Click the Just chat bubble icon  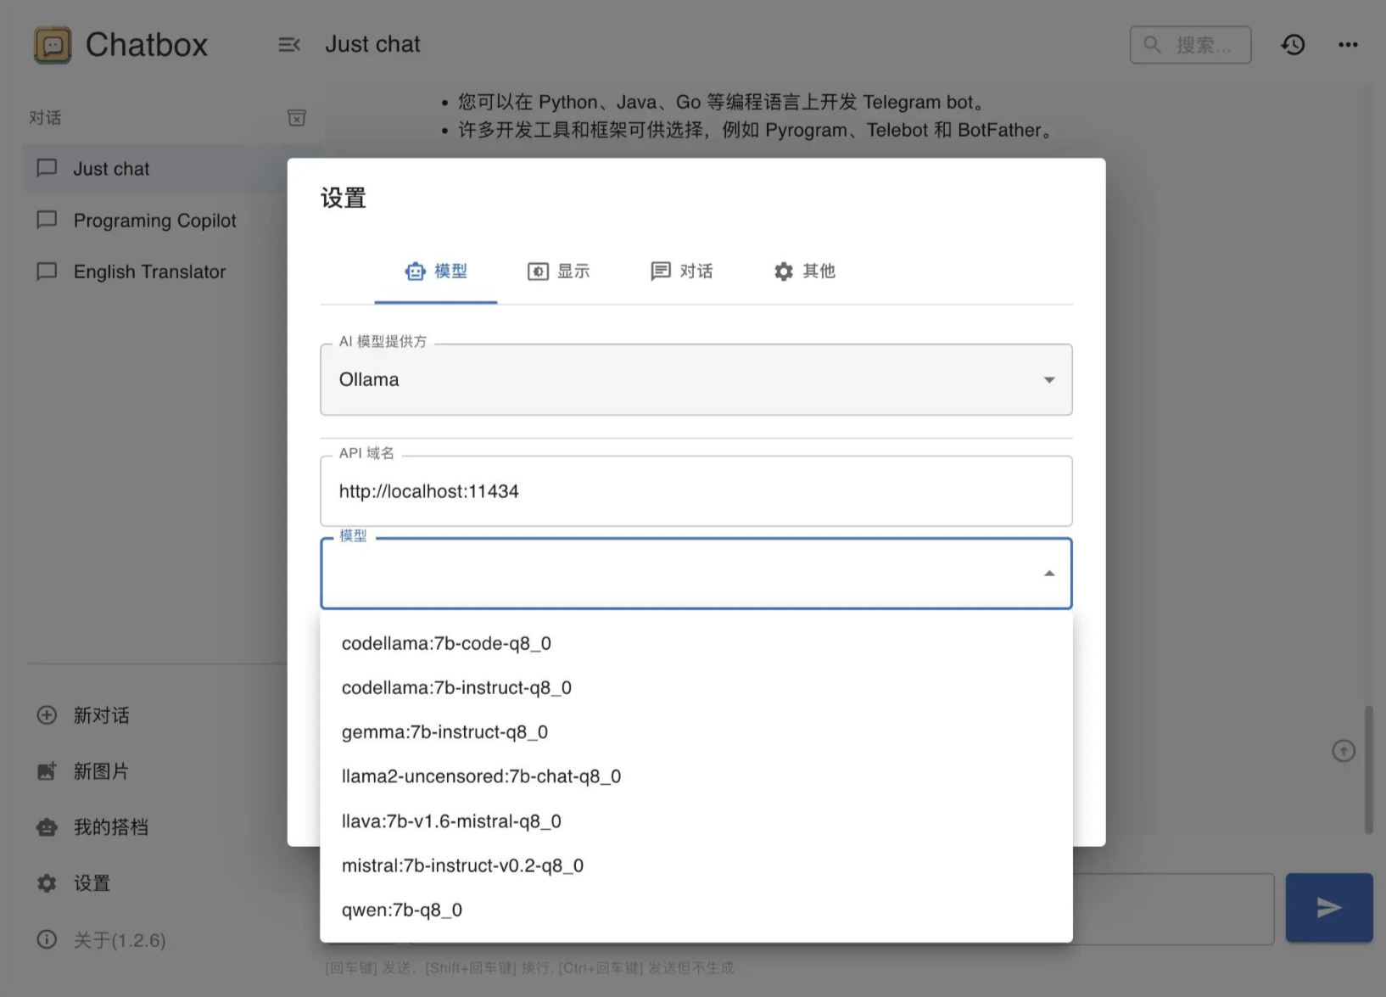47,168
